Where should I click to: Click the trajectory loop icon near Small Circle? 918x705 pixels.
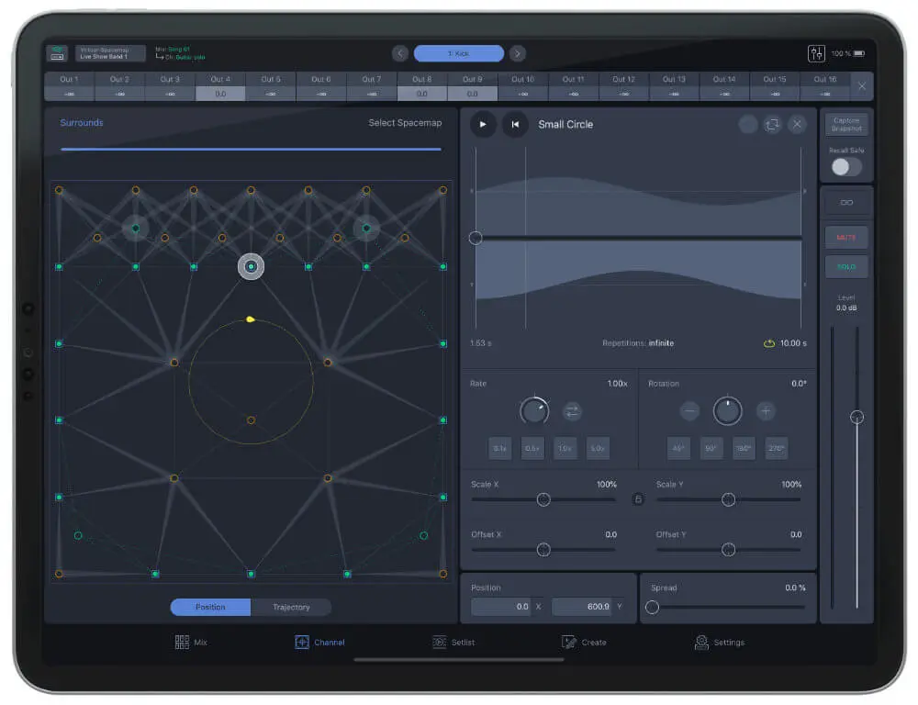click(x=772, y=125)
